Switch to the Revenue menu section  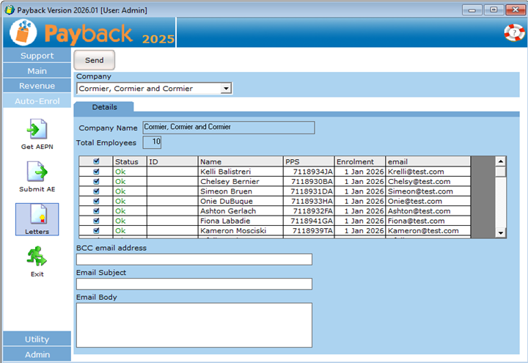point(37,86)
